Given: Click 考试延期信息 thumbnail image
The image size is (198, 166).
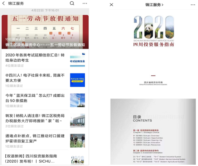Looking at the screenshot, I should pyautogui.click(x=77, y=60).
